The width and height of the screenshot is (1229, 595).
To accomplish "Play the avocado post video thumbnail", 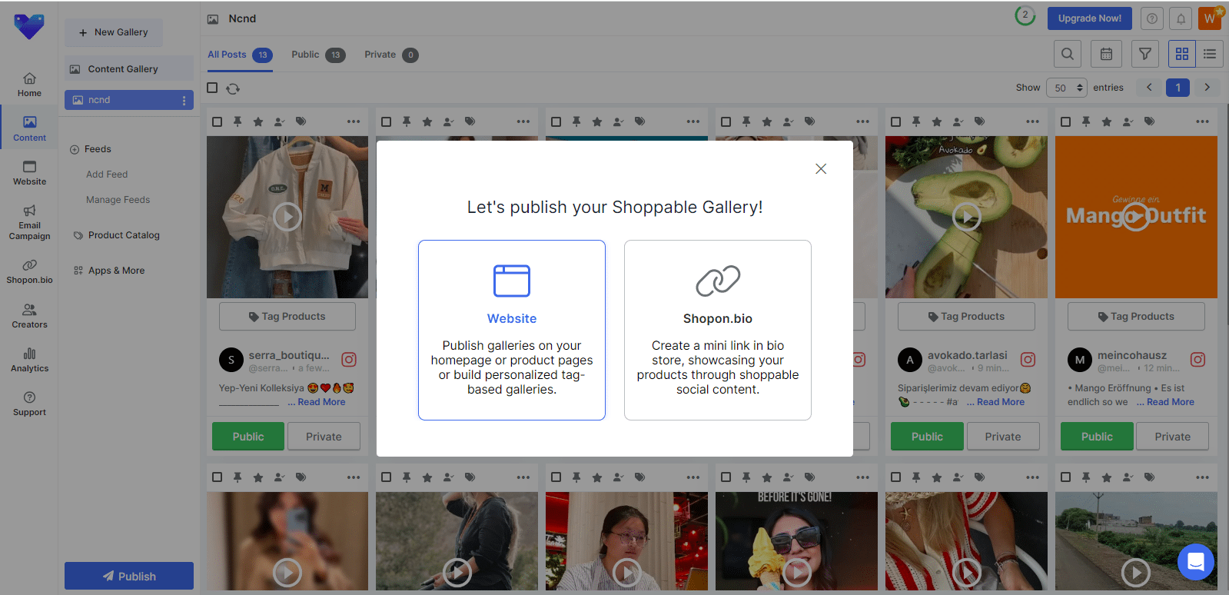I will pyautogui.click(x=966, y=217).
